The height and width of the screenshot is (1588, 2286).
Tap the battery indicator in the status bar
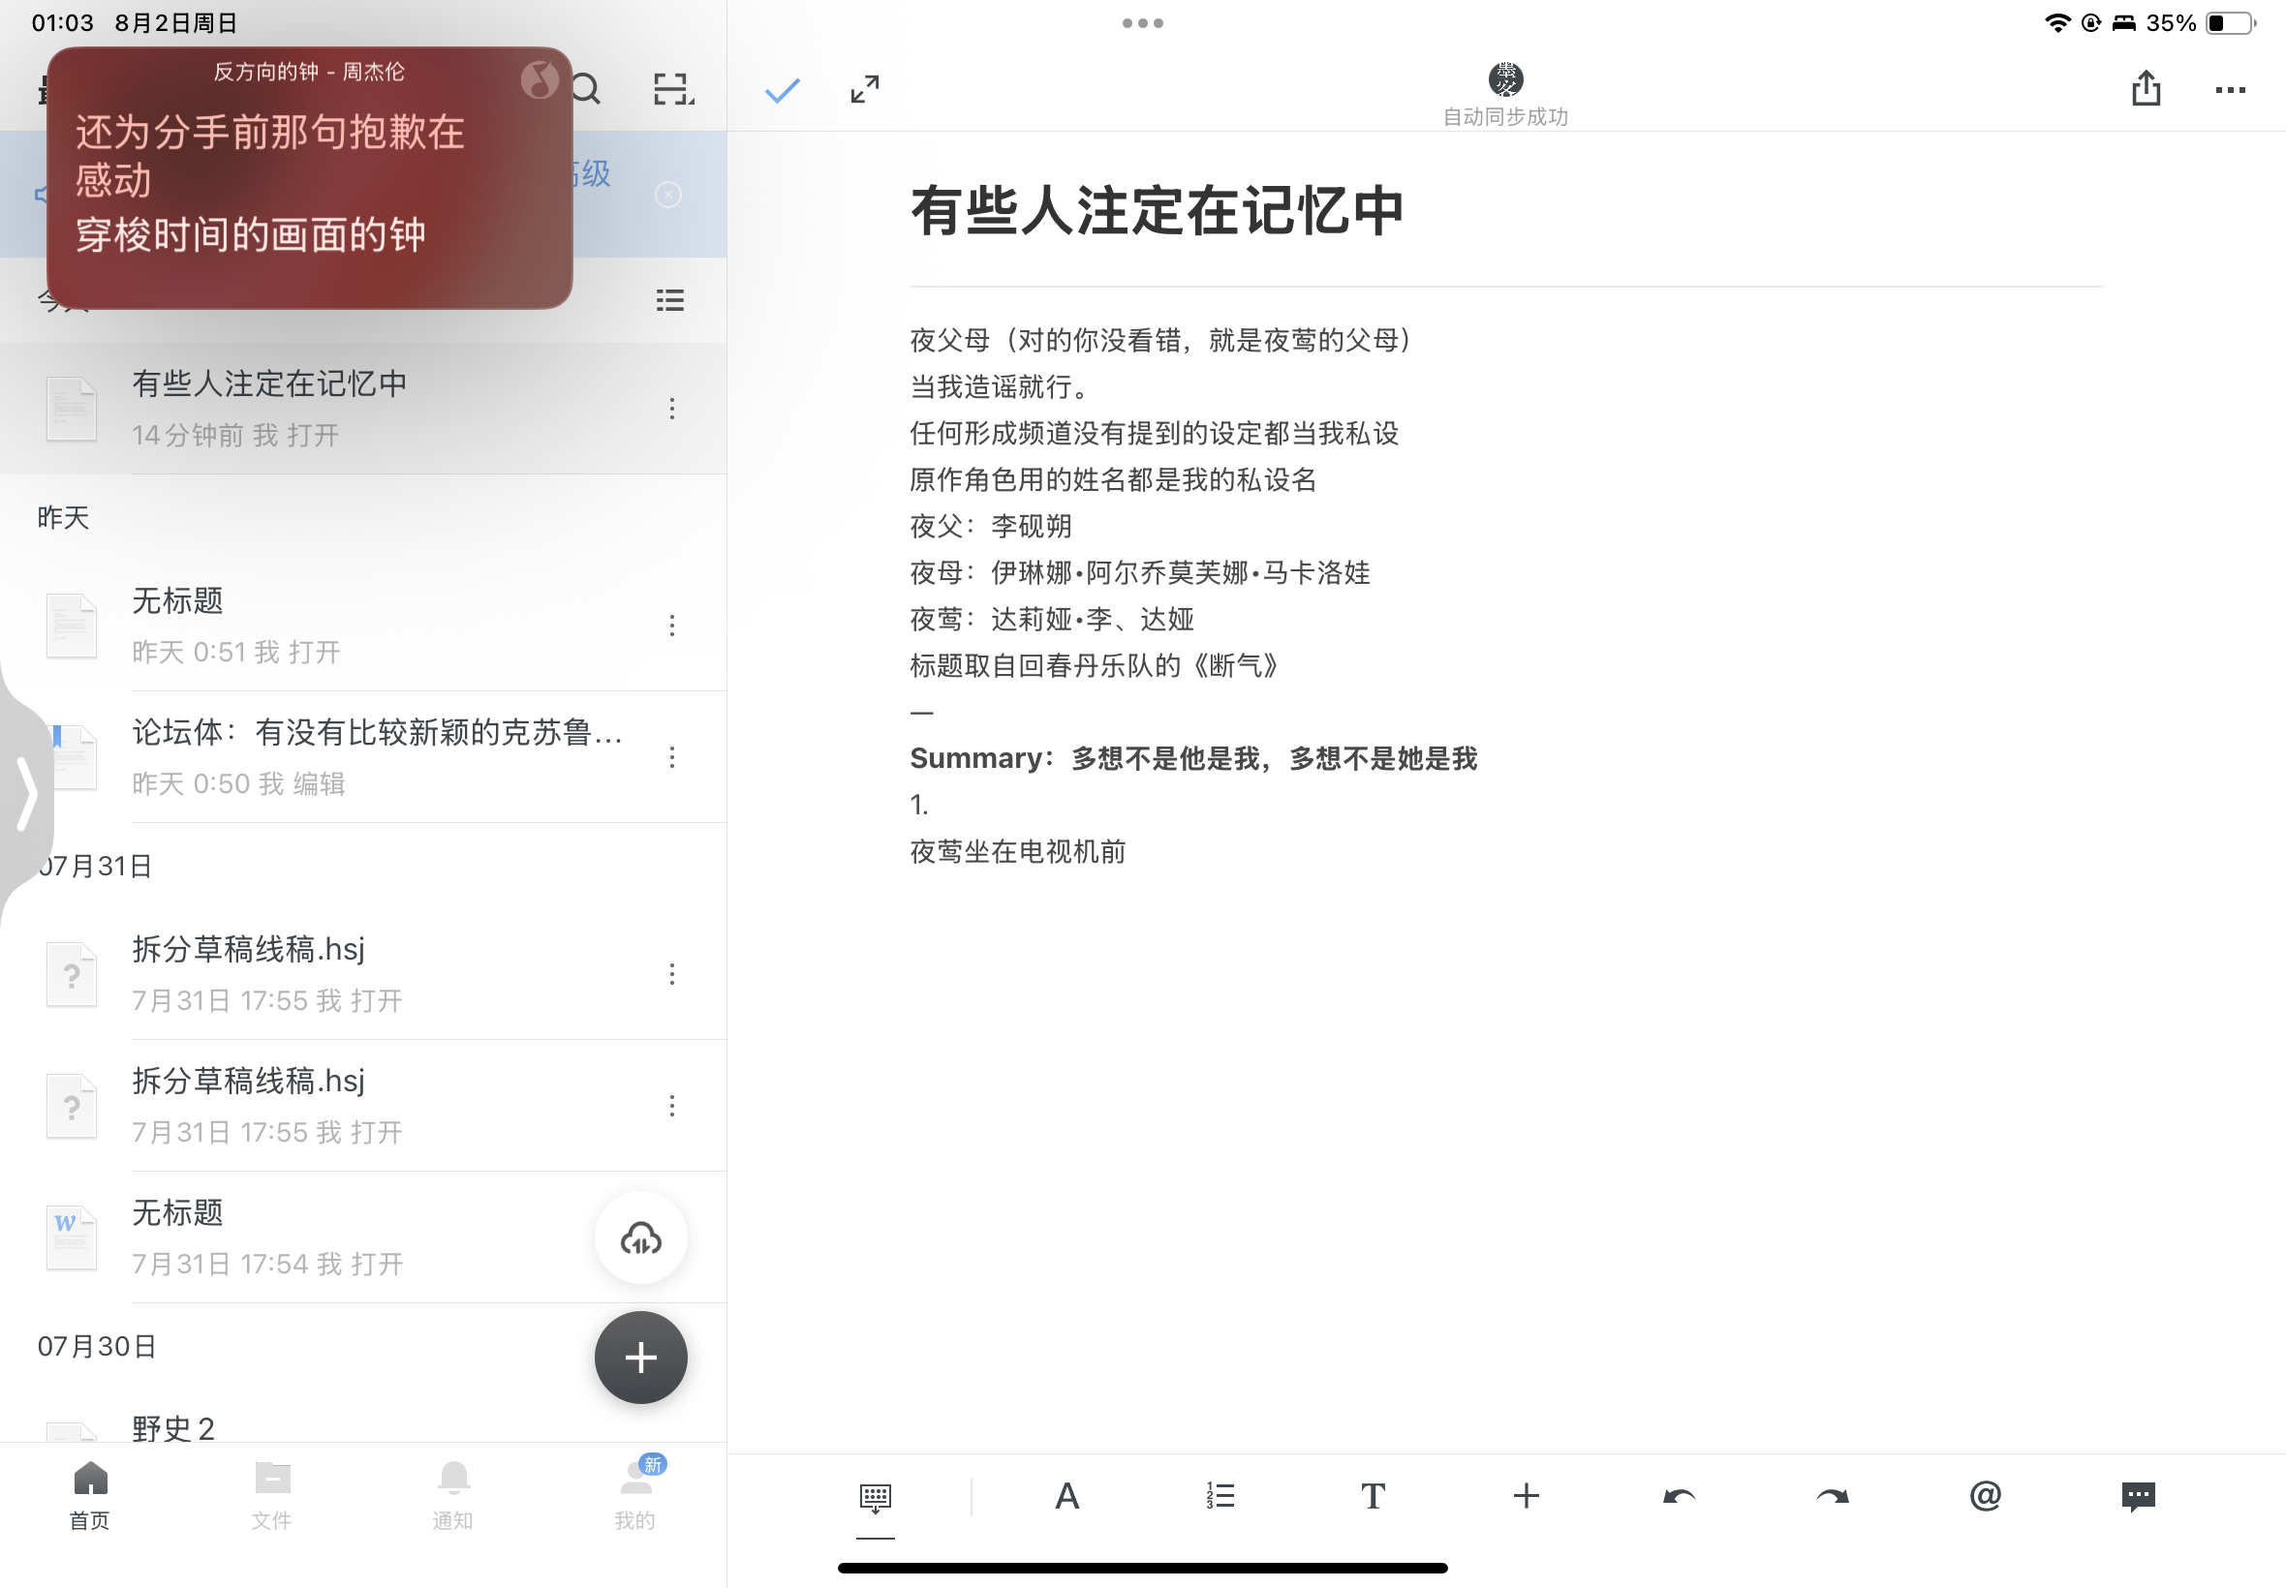[2229, 23]
